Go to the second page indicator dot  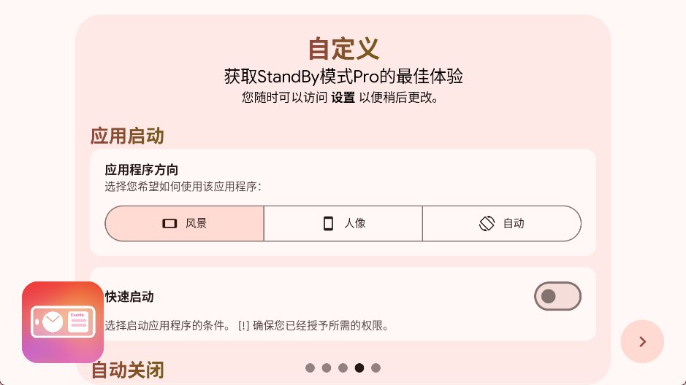[327, 368]
